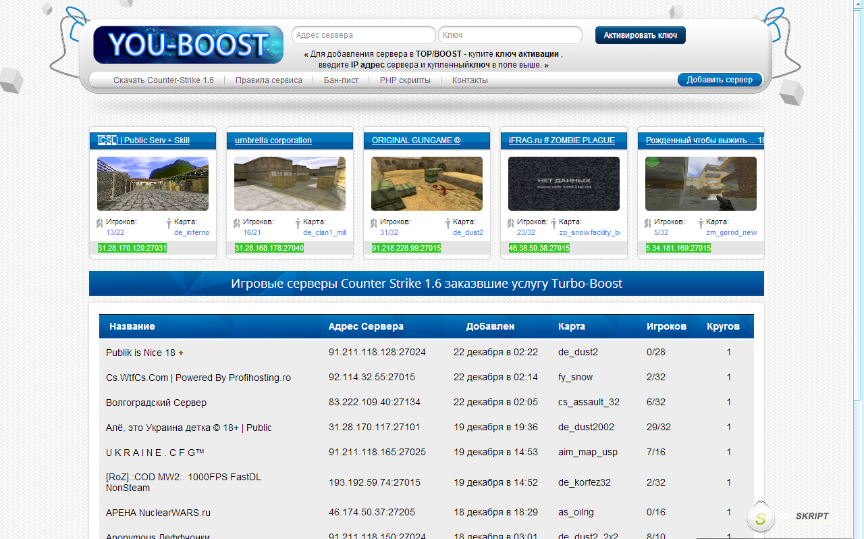Open the iFRAG.ru # ZOMBIE PLAGUE link

(x=562, y=140)
